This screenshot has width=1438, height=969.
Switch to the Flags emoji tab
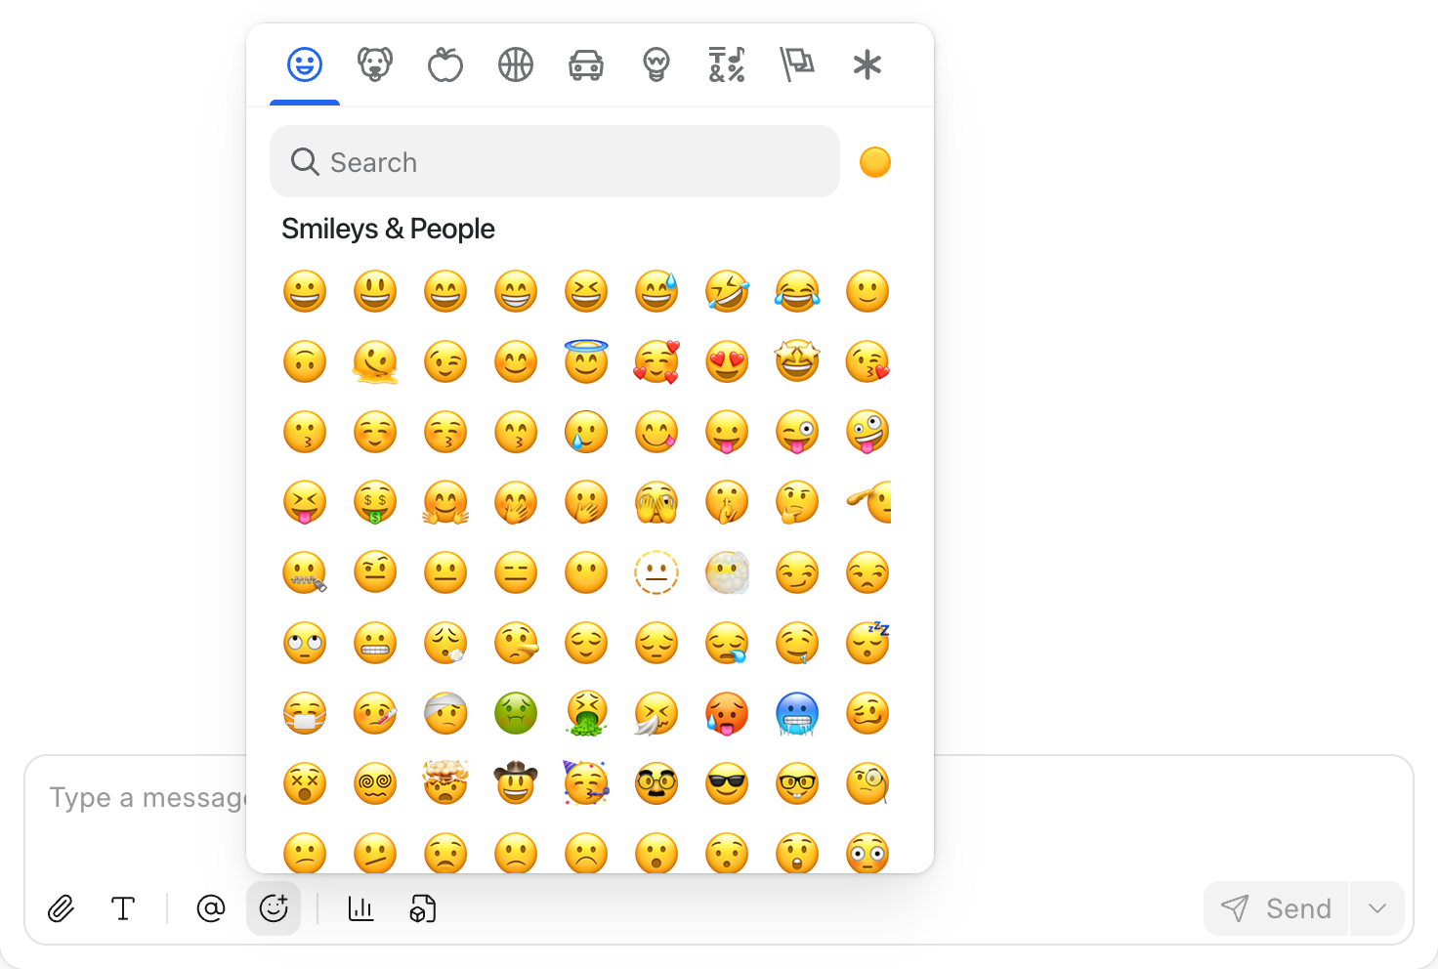[x=797, y=64]
